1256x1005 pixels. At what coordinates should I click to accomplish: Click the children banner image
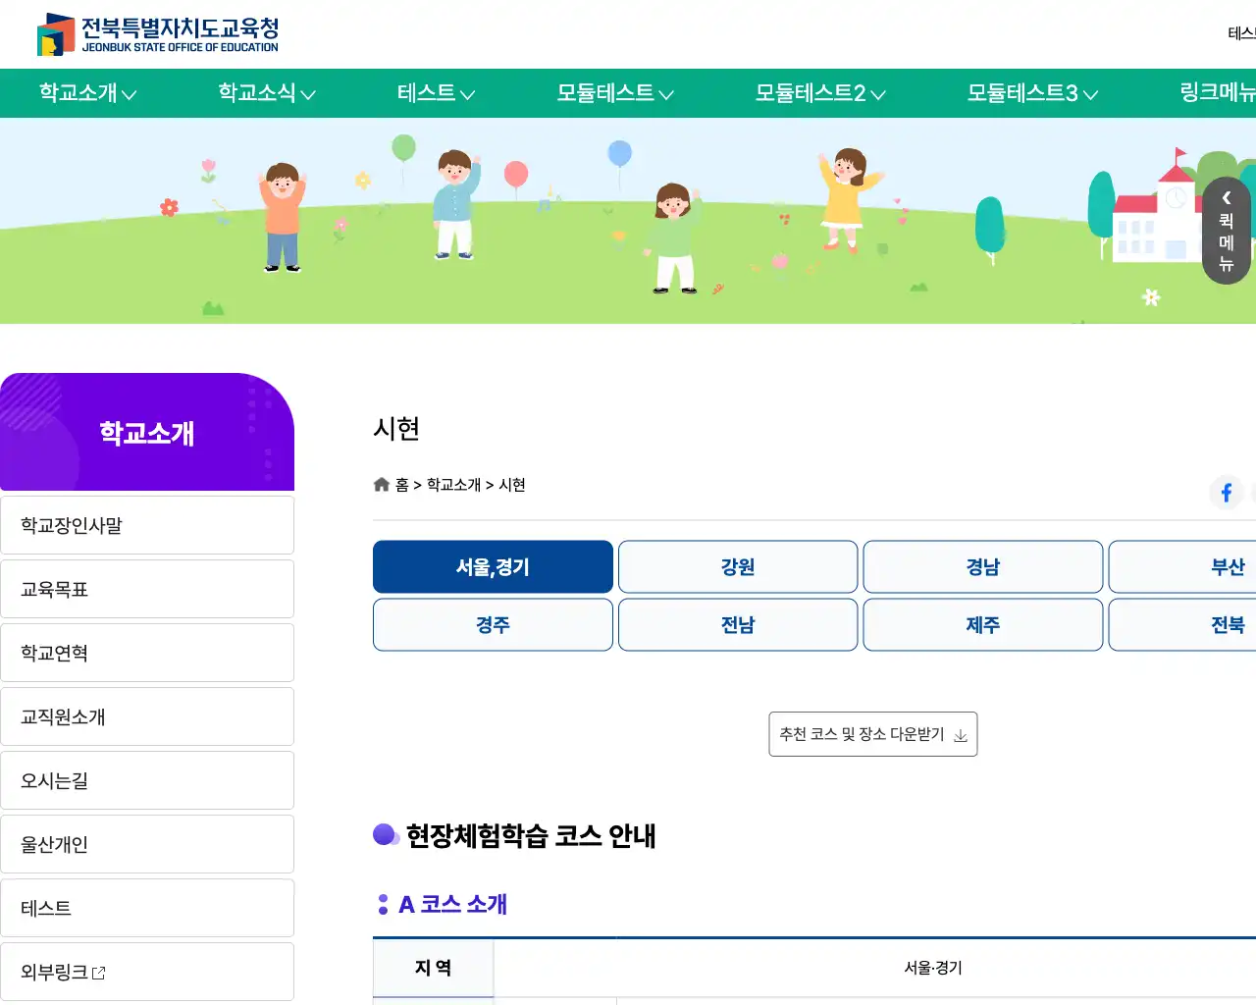[x=628, y=221]
